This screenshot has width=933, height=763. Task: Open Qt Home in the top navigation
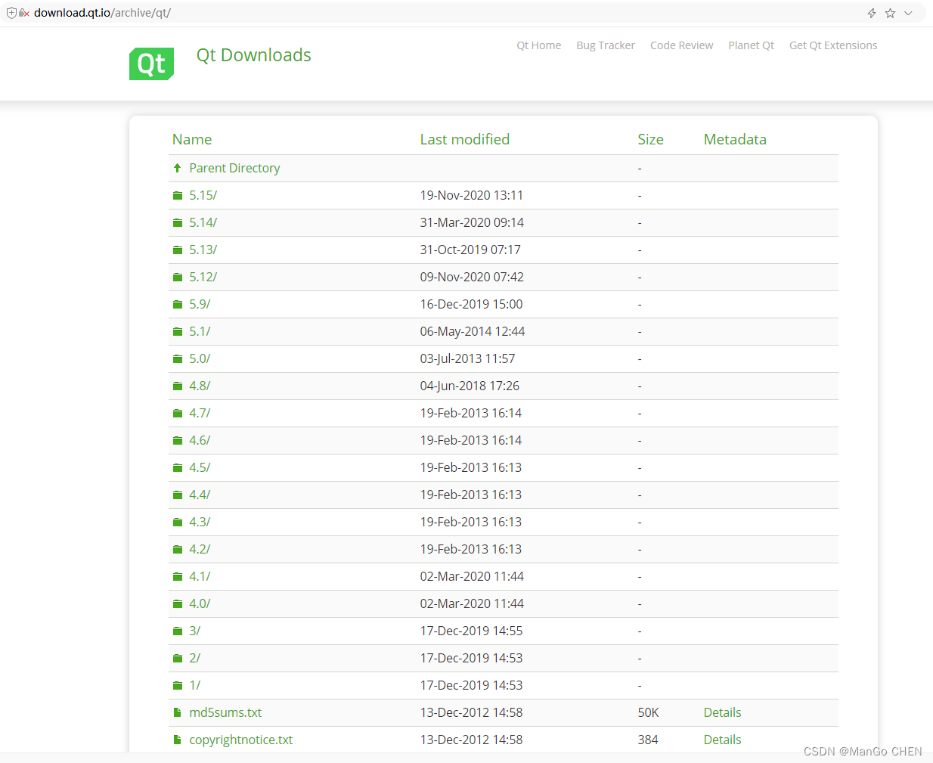[x=539, y=45]
